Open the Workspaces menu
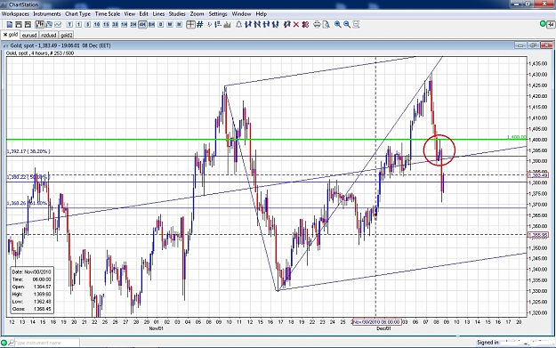The height and width of the screenshot is (348, 556). coord(15,14)
